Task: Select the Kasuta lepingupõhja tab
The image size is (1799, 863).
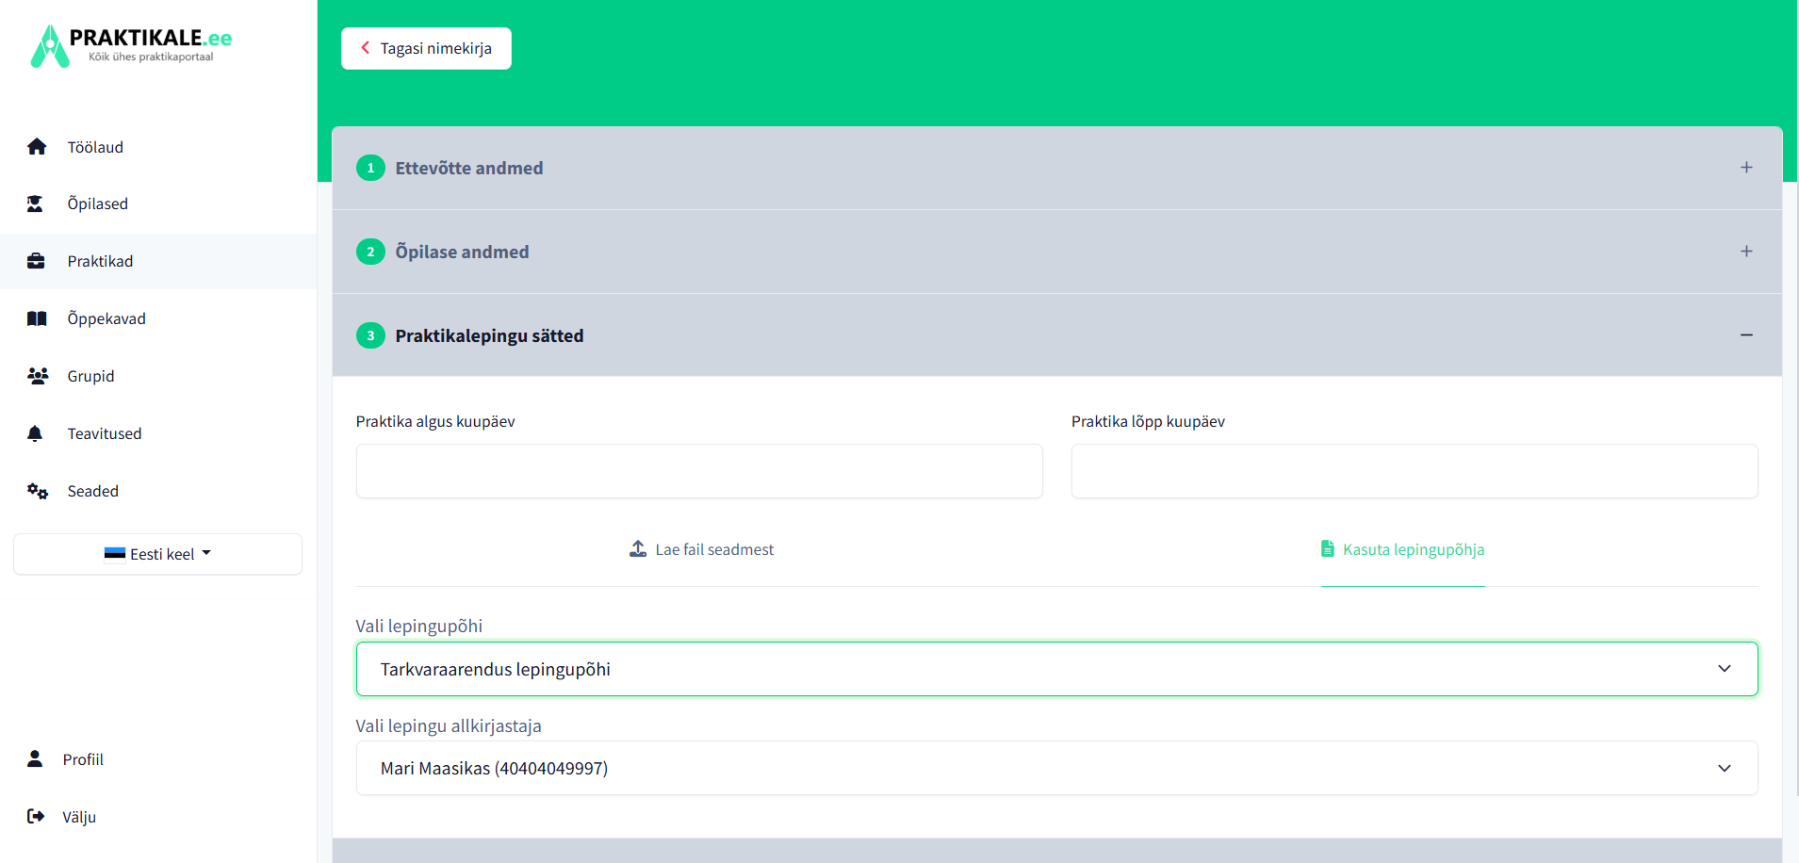Action: point(1402,549)
